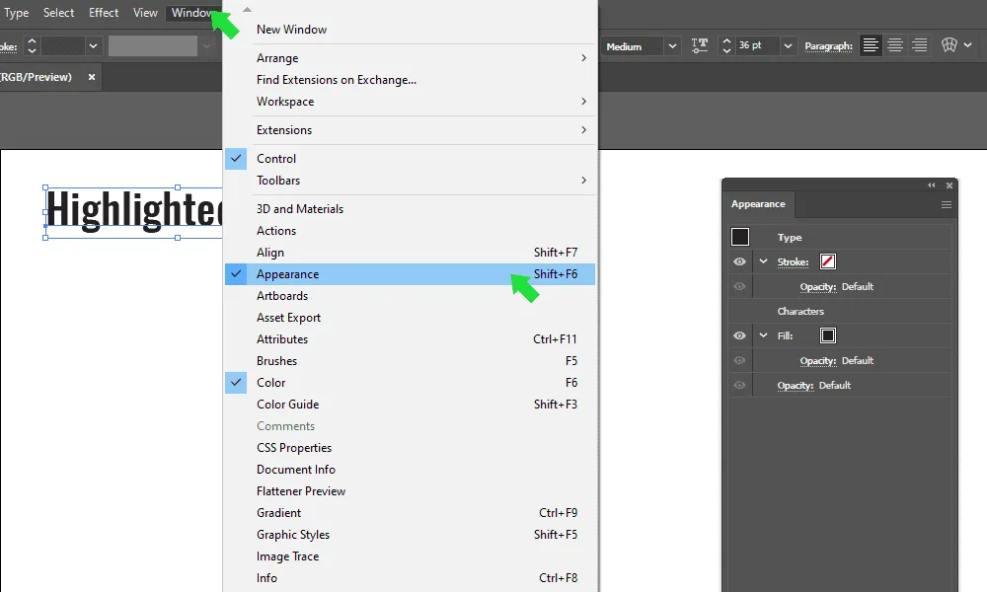Open the Effect menu

[104, 13]
